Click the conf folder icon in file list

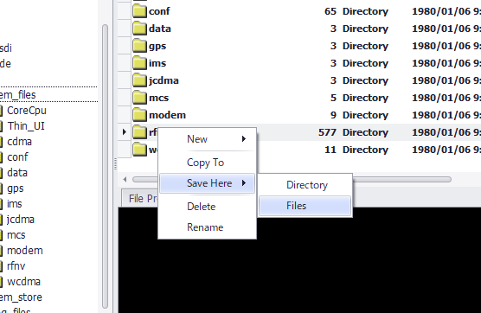coord(139,11)
